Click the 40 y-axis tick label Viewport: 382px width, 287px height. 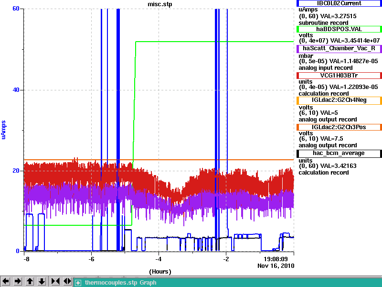pos(16,90)
